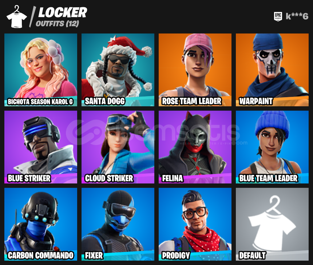This screenshot has height=265, width=313.
Task: Click the Santa Dogg name label
Action: click(x=105, y=101)
